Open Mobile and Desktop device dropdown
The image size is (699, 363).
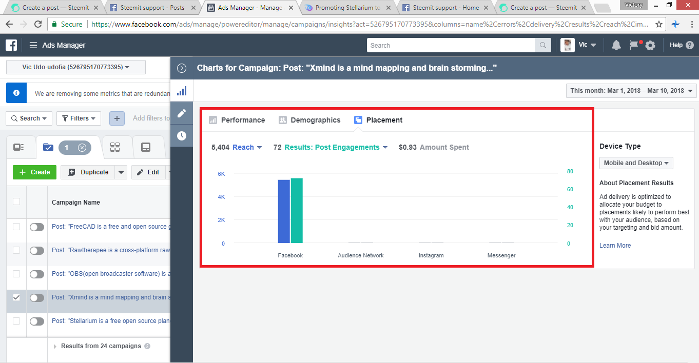click(x=636, y=163)
